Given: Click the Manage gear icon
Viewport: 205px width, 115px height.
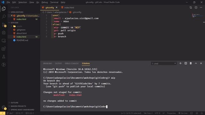Looking at the screenshot, I should click(4, 108).
